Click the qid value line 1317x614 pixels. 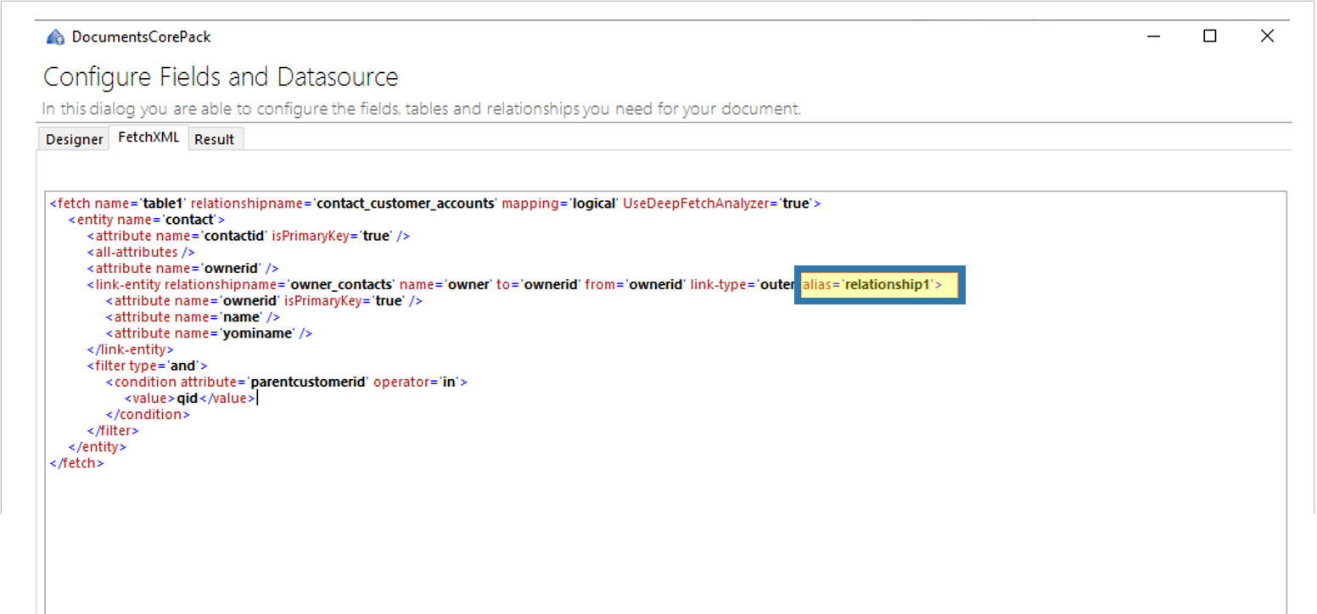tap(189, 398)
